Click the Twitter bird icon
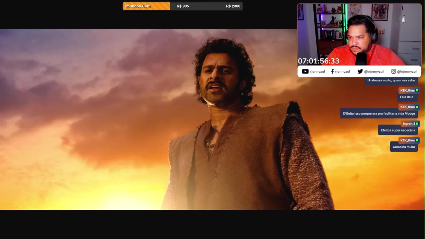The width and height of the screenshot is (425, 239). [x=360, y=71]
